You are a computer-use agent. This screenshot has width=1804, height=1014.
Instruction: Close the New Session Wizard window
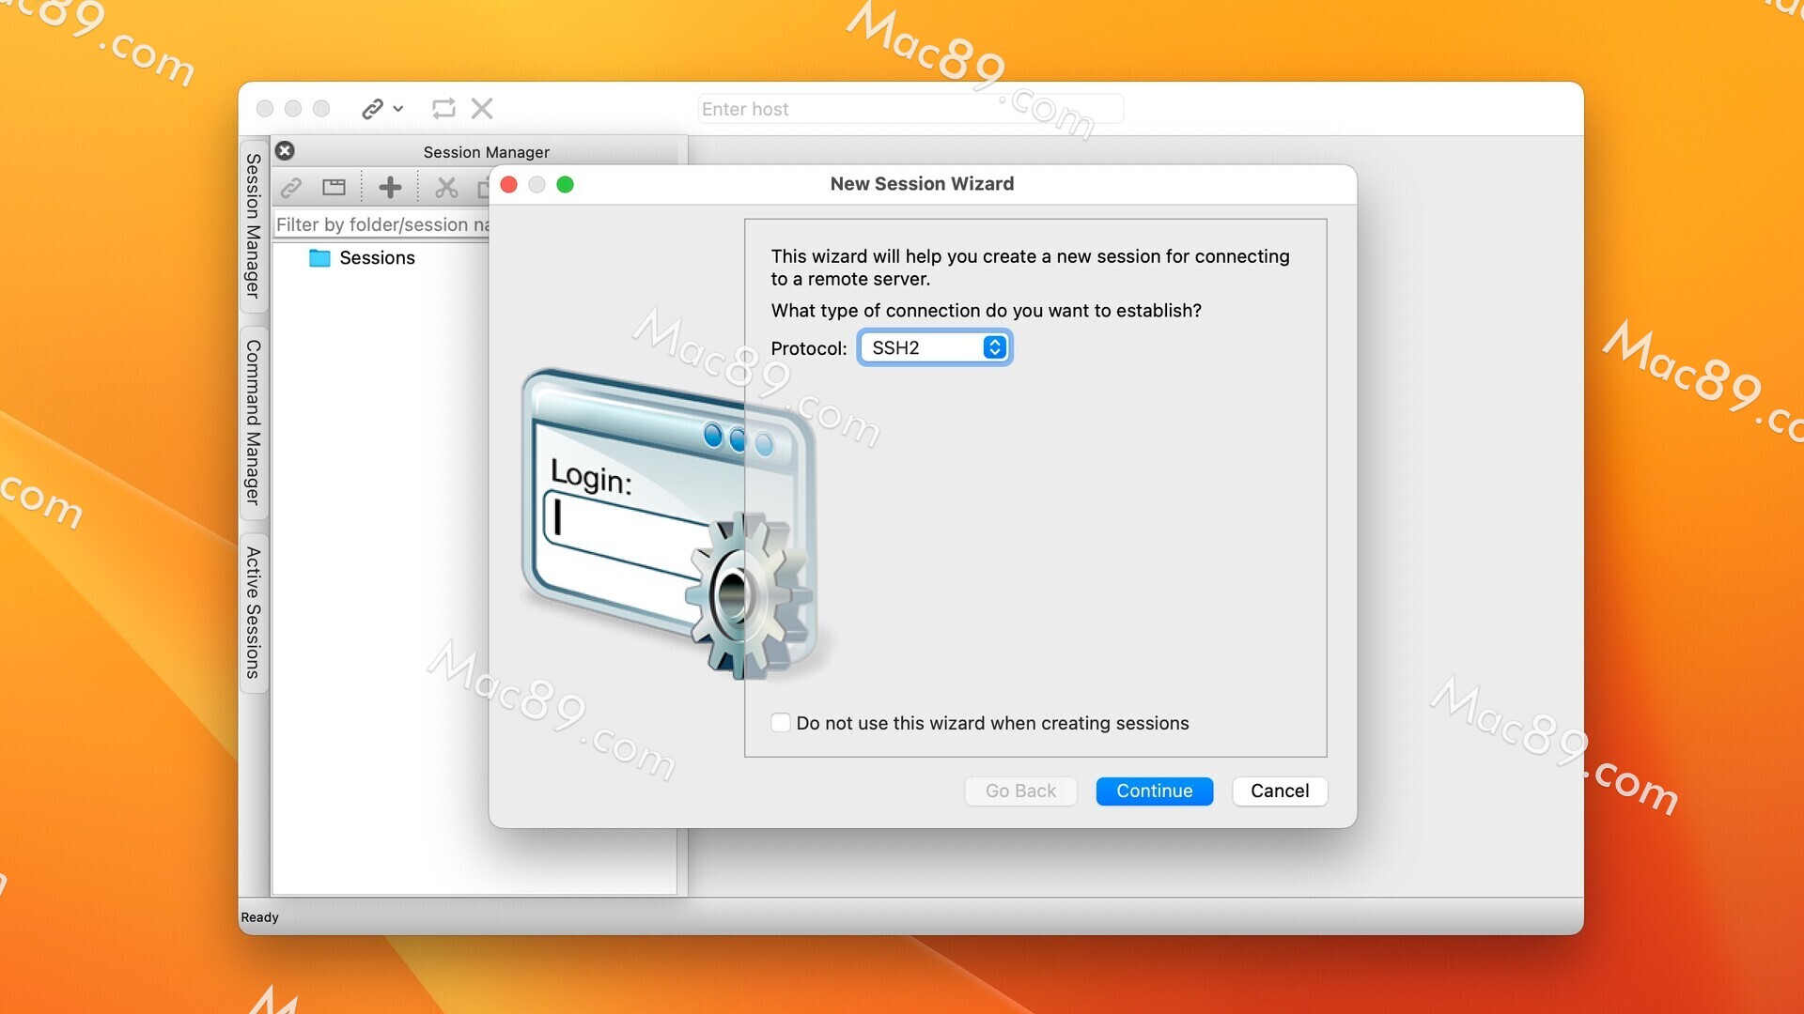point(509,184)
